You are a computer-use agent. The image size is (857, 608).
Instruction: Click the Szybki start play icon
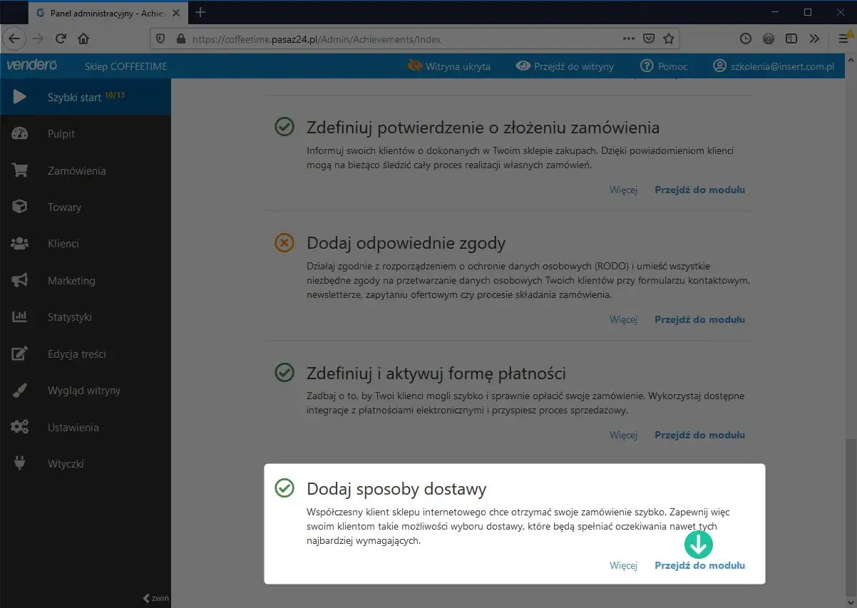tap(20, 97)
